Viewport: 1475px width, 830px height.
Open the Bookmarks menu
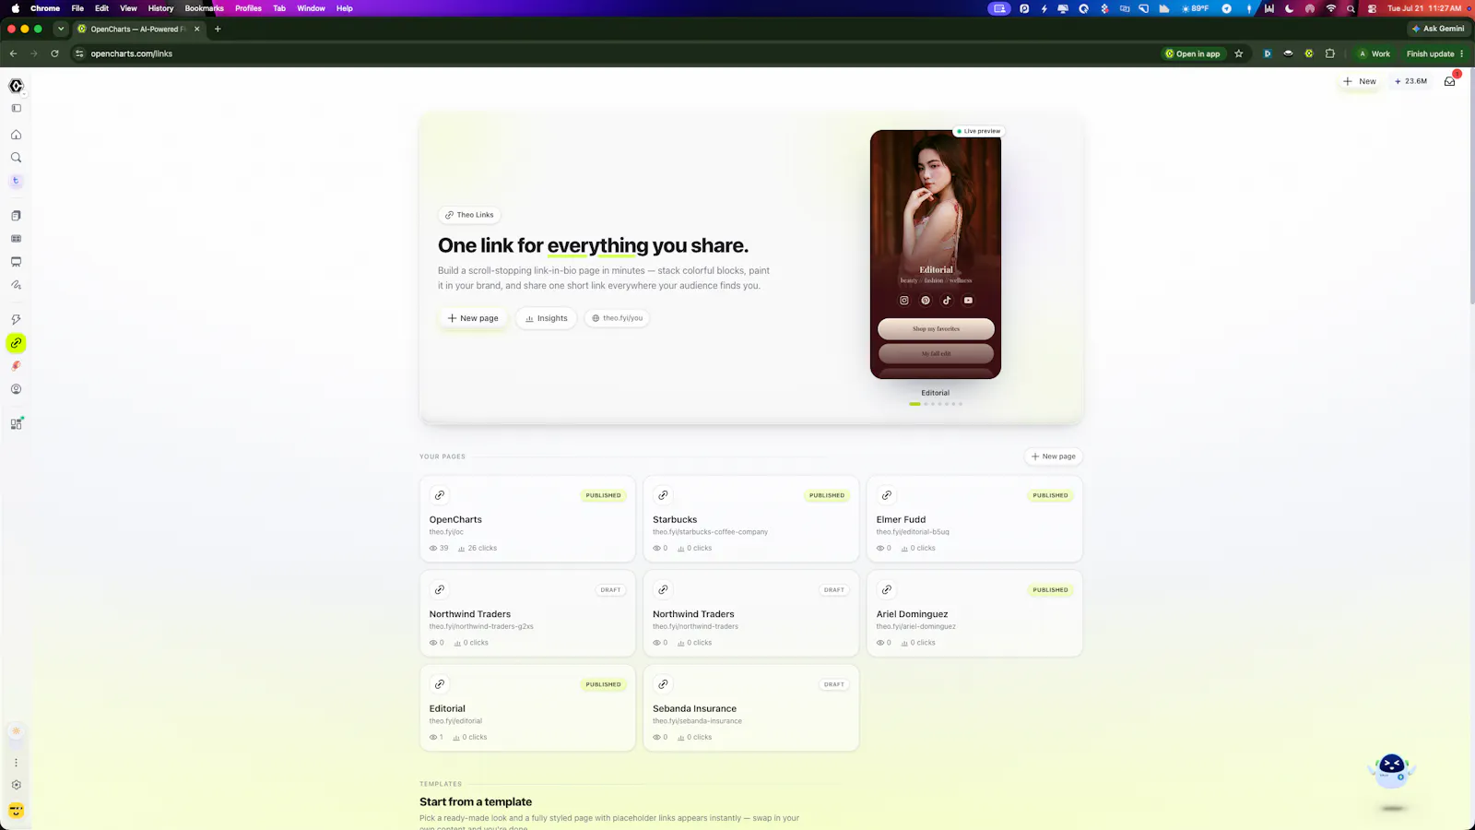(205, 8)
